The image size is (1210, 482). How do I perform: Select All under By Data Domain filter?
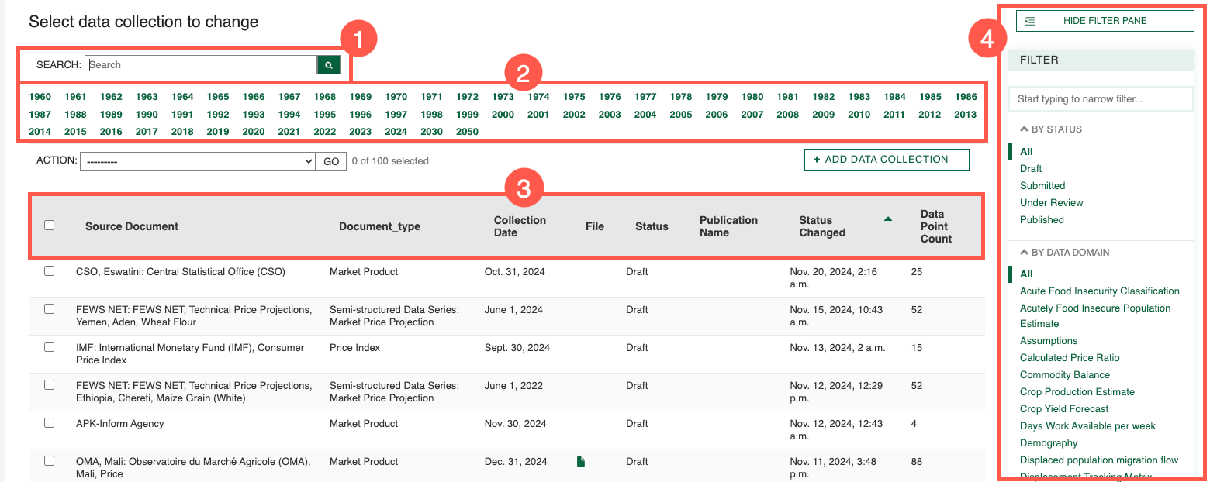pyautogui.click(x=1026, y=274)
